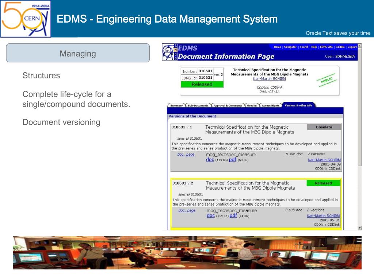
Task: Click Karl-Martin SCHIRM link in document header
Action: [x=269, y=79]
